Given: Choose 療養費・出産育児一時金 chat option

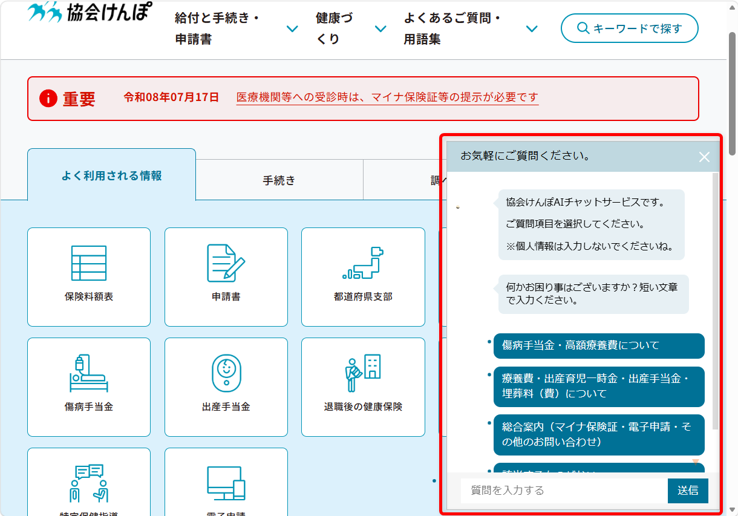Looking at the screenshot, I should pos(599,386).
